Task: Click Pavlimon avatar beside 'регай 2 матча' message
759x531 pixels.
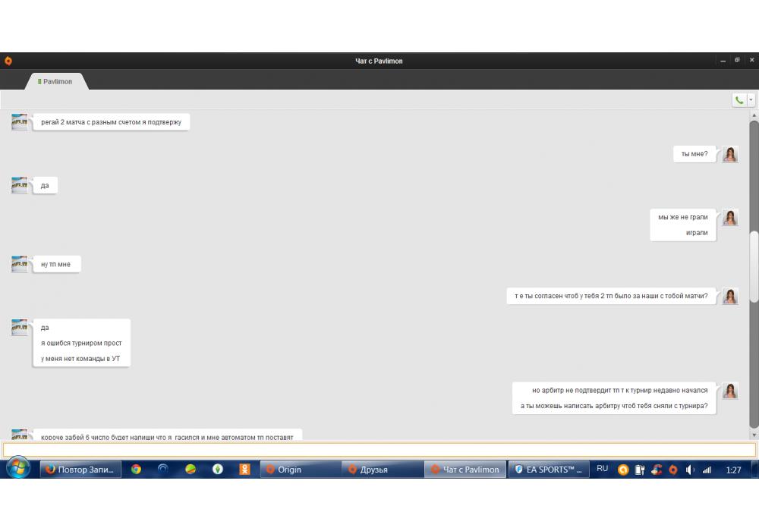Action: pyautogui.click(x=20, y=122)
